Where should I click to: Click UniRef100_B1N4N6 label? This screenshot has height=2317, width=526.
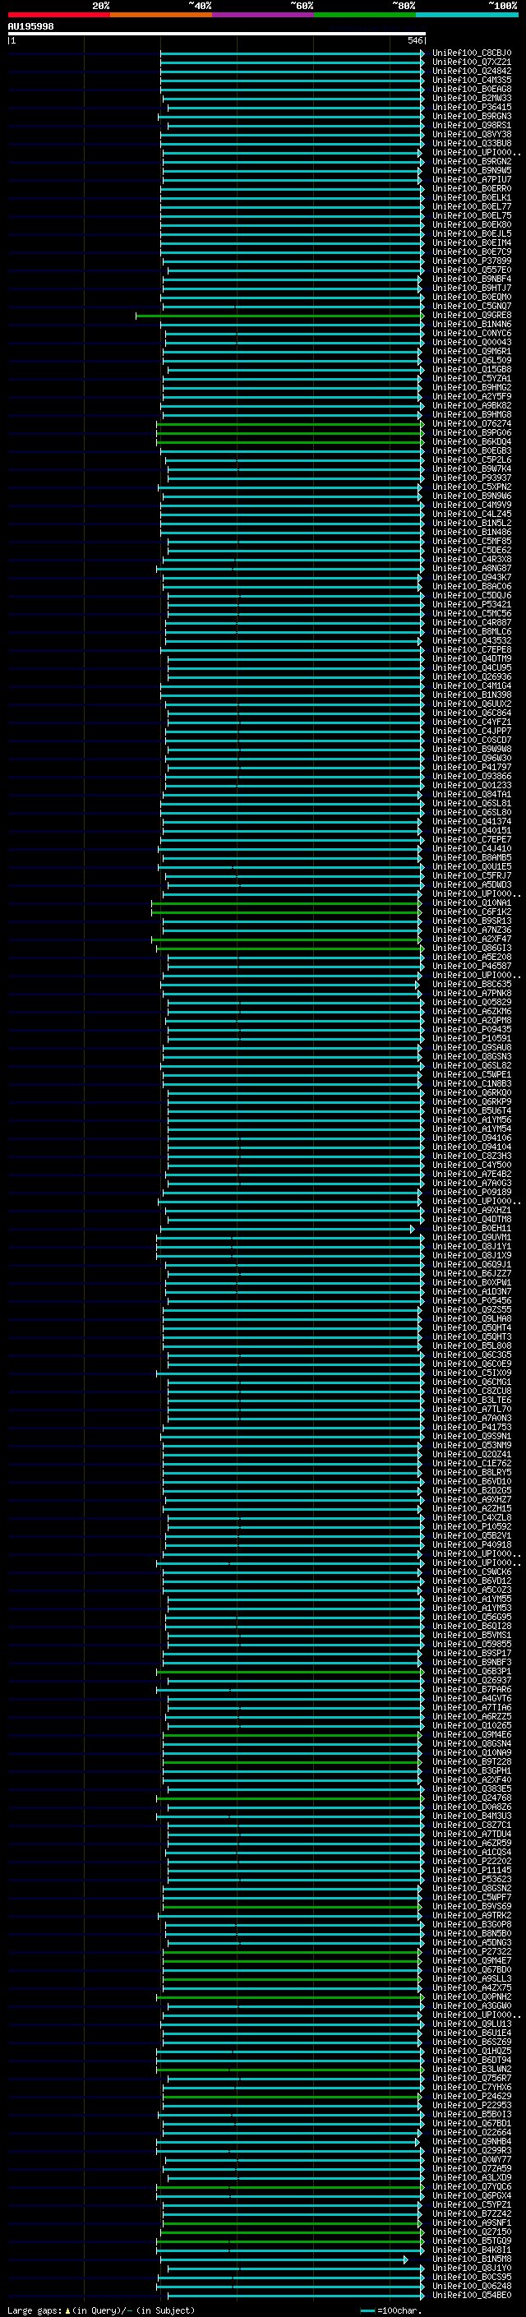[x=471, y=325]
